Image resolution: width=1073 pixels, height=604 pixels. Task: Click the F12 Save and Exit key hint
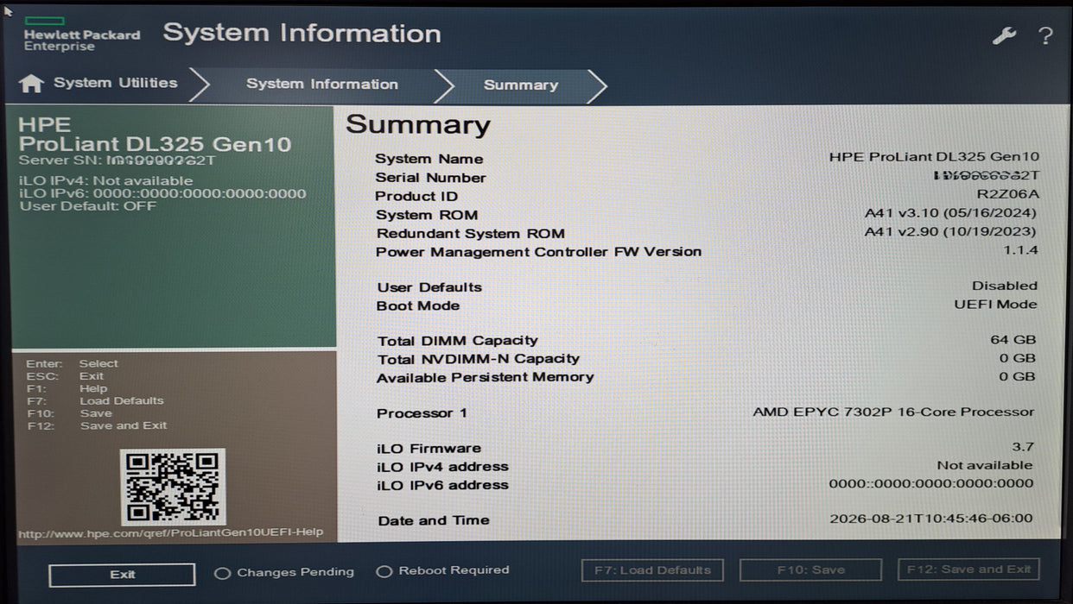[97, 425]
